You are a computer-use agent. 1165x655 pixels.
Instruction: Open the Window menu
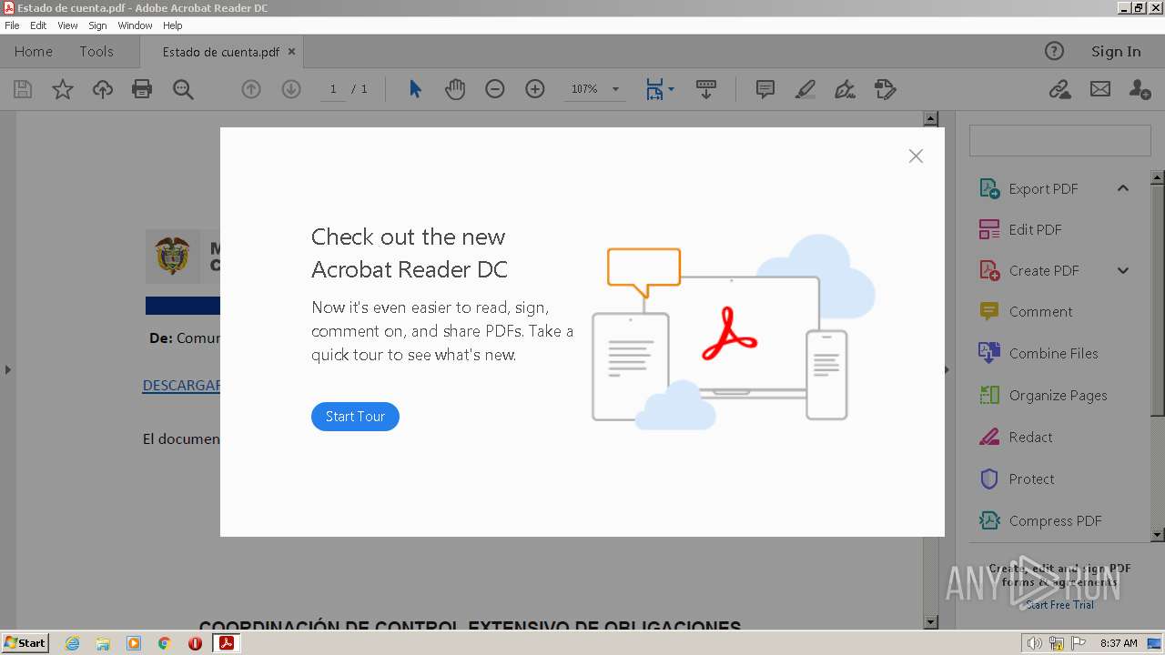pyautogui.click(x=135, y=25)
